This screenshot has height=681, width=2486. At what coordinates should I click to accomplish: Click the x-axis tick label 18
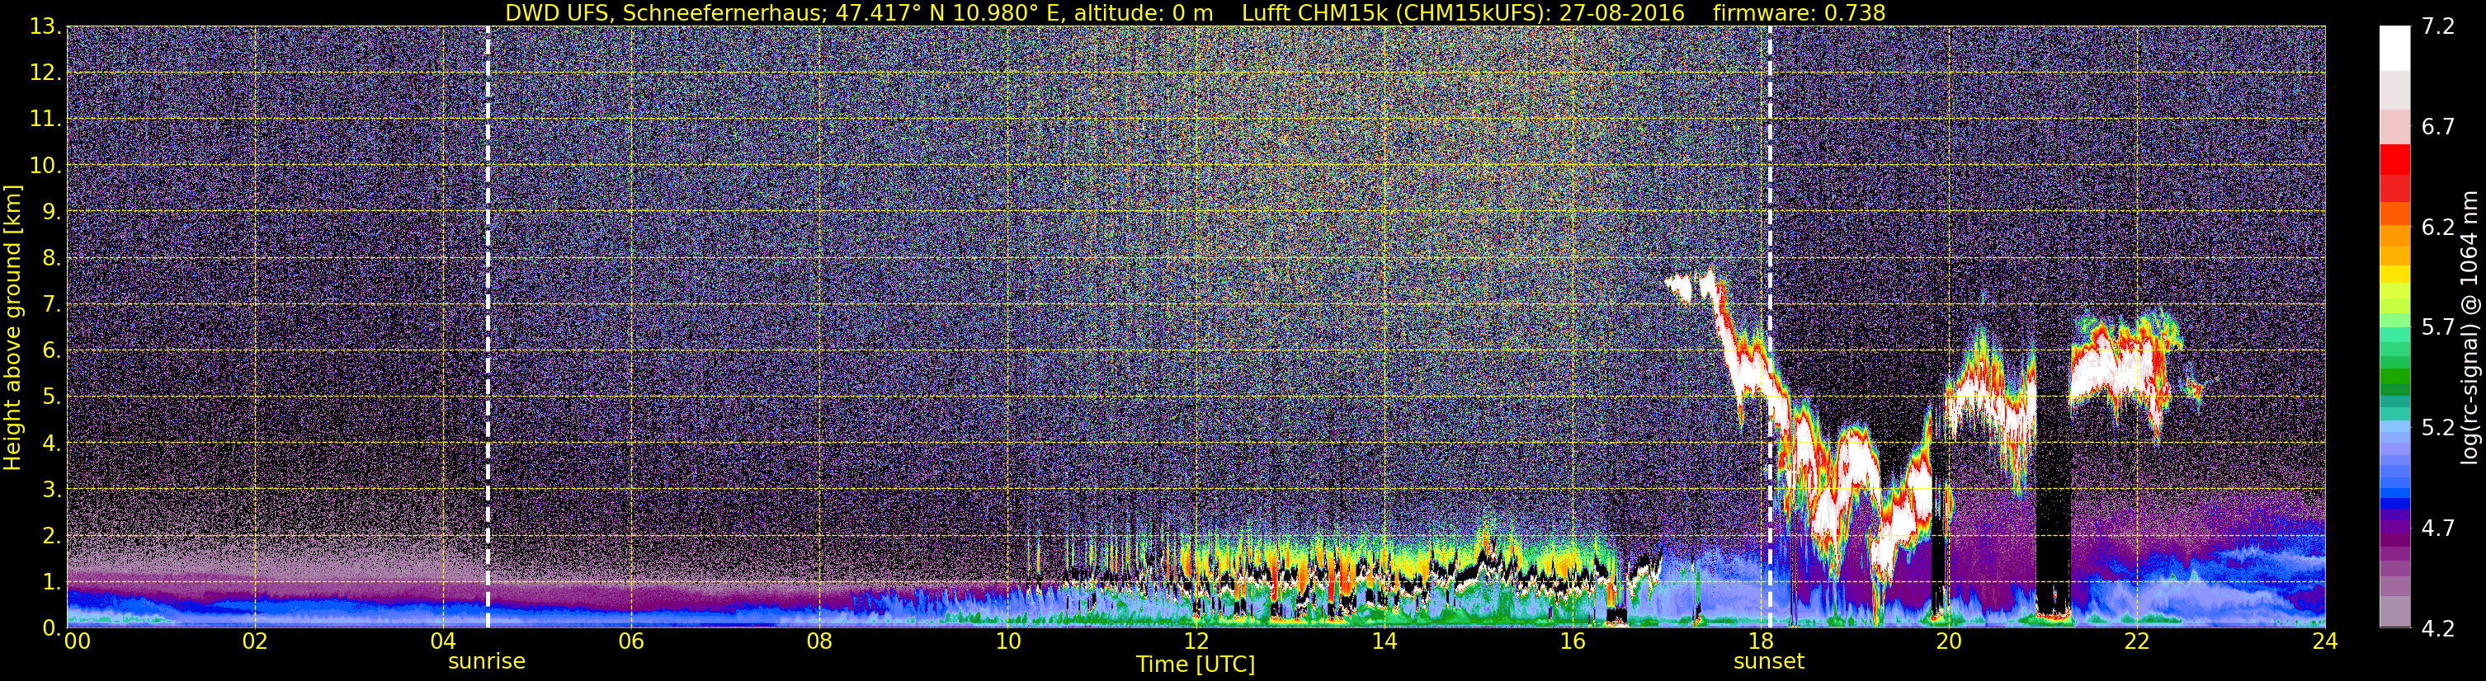click(1760, 642)
